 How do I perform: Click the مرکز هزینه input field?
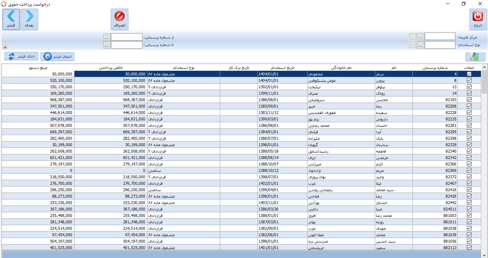440,36
